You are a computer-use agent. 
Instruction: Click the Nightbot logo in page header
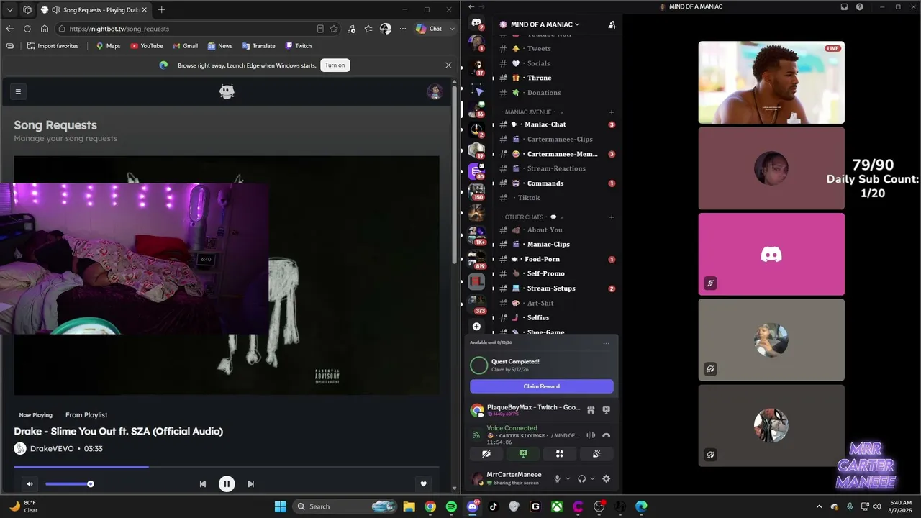click(227, 91)
